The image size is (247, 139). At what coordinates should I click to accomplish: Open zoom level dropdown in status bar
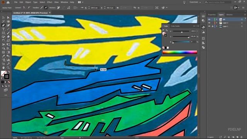coord(22,138)
